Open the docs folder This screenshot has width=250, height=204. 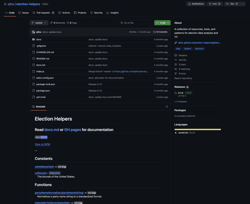tap(39, 40)
